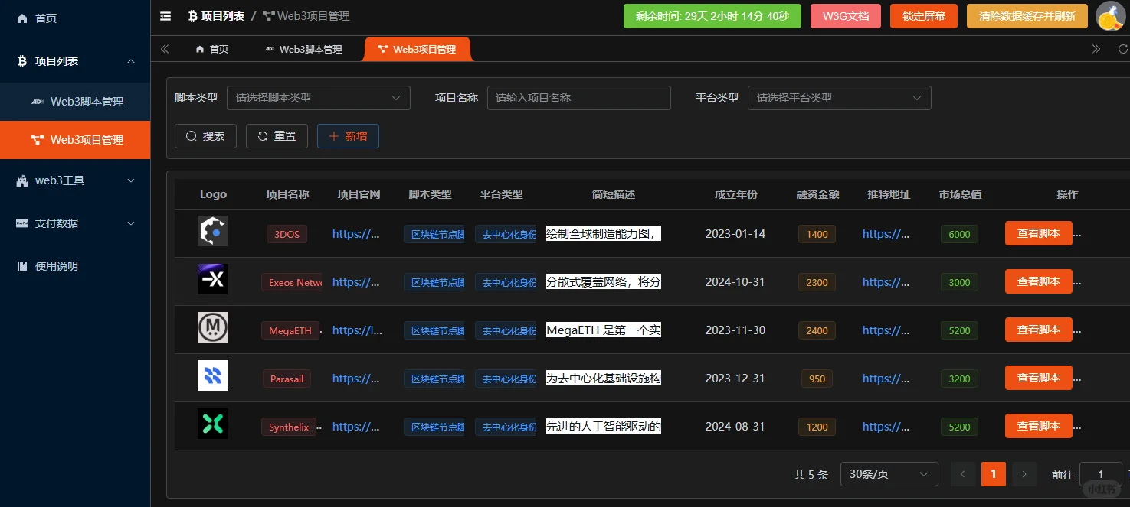Click the 项目名称 input field
Viewport: 1130px width, 507px height.
pyautogui.click(x=578, y=98)
